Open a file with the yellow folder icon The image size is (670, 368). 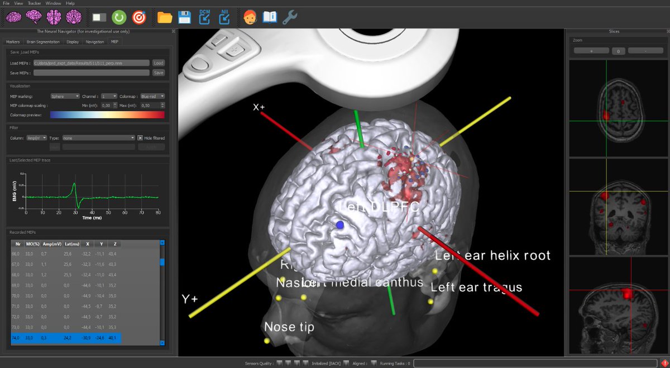pyautogui.click(x=165, y=18)
